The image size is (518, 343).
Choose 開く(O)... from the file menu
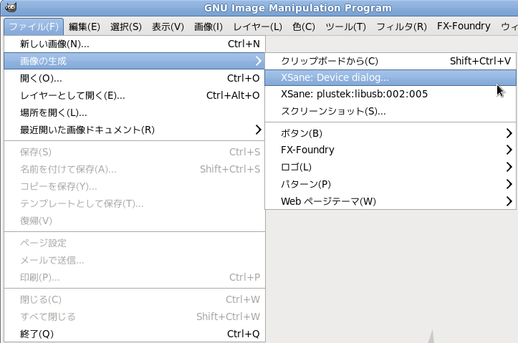135,78
